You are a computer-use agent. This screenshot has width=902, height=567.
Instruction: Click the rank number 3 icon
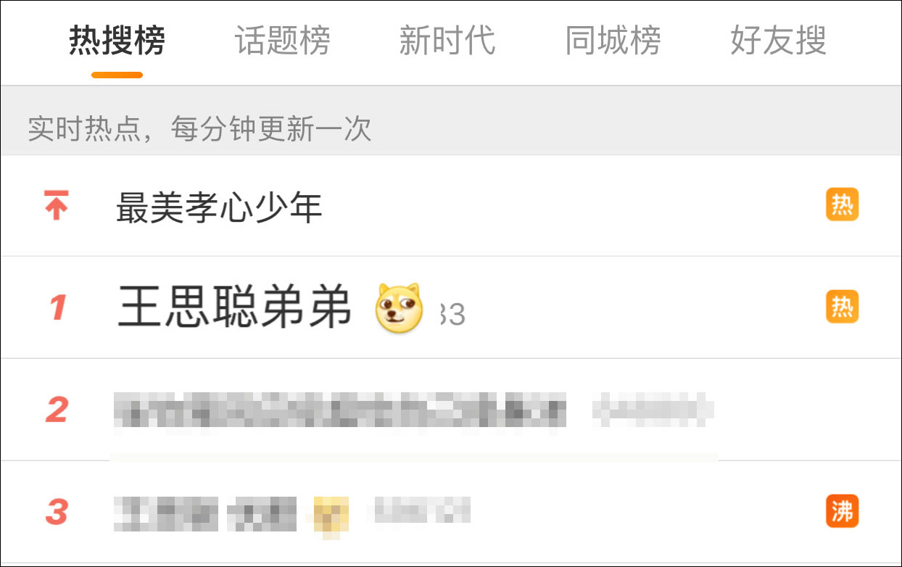(x=57, y=512)
